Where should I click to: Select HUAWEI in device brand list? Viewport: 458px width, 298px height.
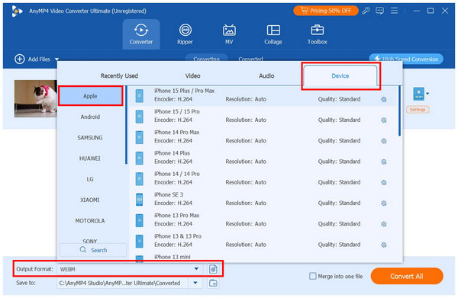pyautogui.click(x=90, y=159)
